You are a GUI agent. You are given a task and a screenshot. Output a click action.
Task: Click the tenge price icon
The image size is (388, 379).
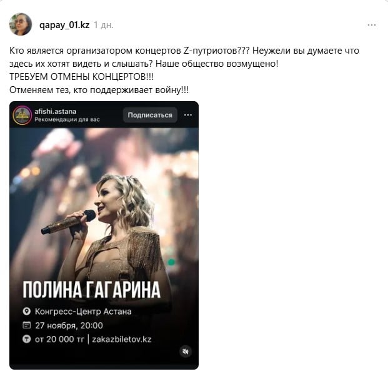pyautogui.click(x=26, y=339)
